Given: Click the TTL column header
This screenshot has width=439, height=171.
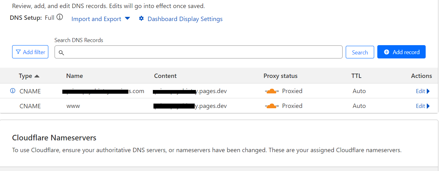Looking at the screenshot, I should point(356,76).
